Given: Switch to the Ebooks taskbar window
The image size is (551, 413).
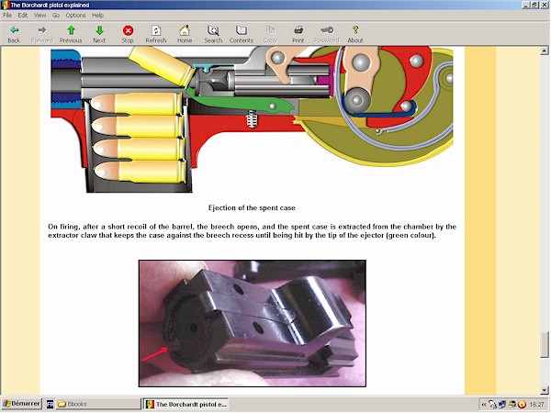Looking at the screenshot, I should coord(98,404).
